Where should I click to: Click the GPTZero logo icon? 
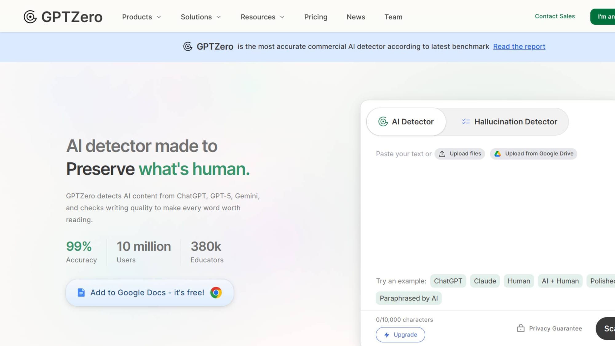tap(30, 17)
